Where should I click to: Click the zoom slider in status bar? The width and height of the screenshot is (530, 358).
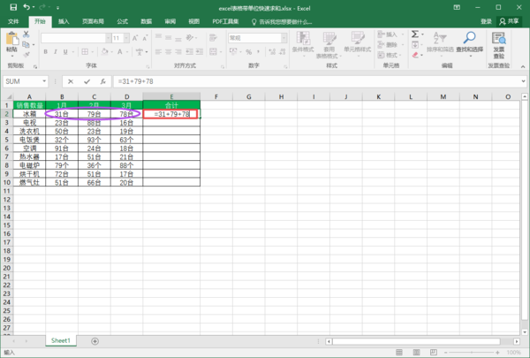(x=473, y=352)
